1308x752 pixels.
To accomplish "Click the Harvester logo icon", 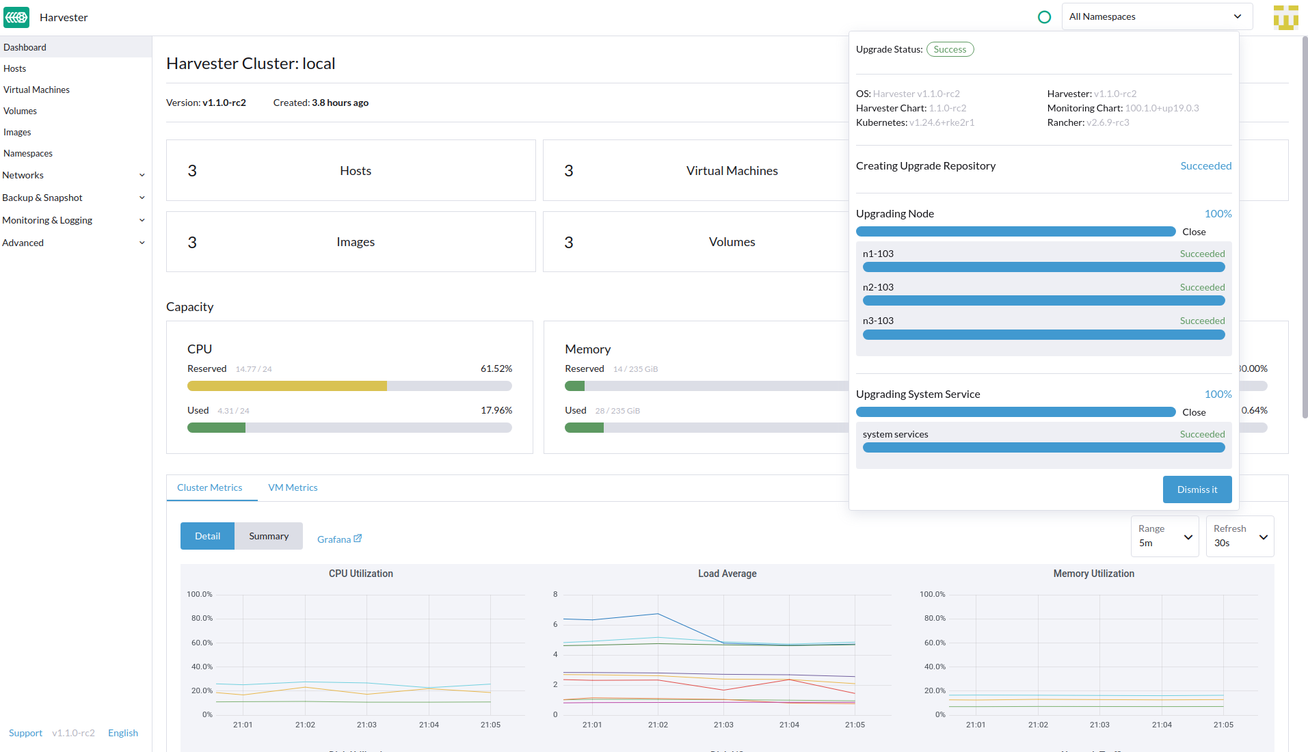I will pos(16,17).
